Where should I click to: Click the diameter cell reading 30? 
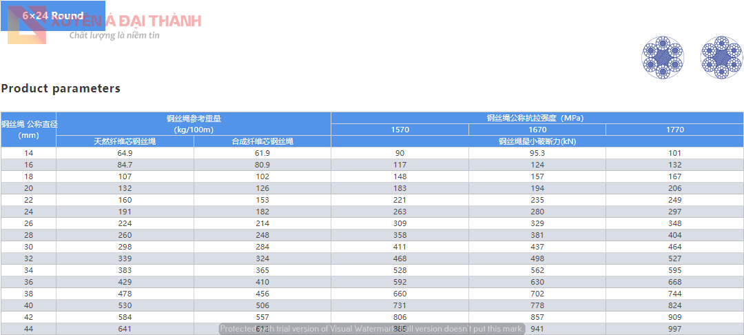[29, 247]
